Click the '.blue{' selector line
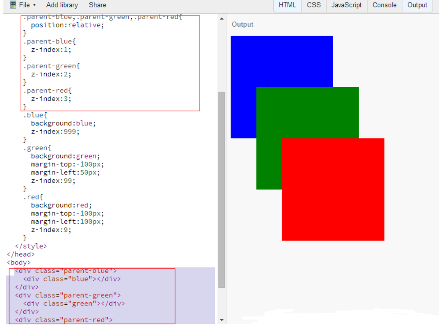 click(x=35, y=115)
